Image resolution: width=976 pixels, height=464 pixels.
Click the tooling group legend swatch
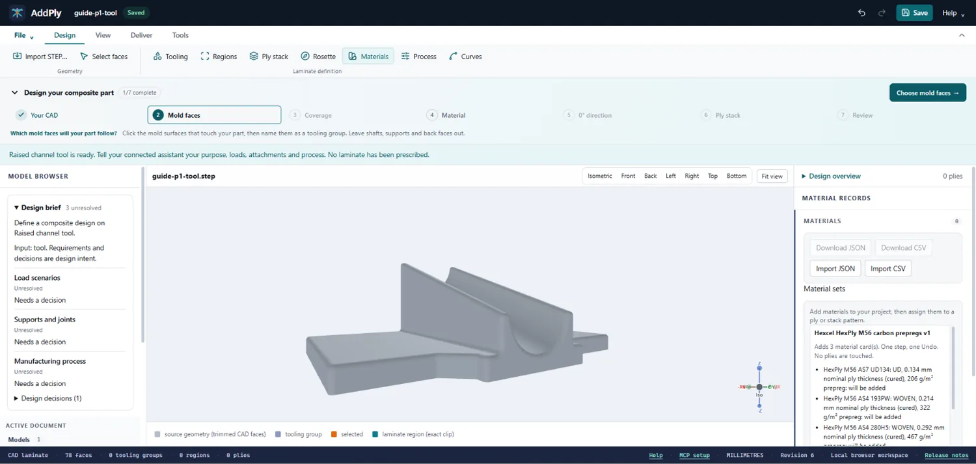pos(278,434)
